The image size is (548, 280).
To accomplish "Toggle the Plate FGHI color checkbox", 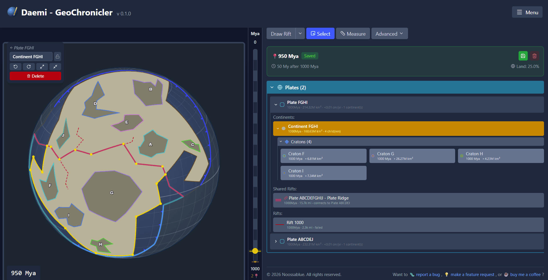I will [282, 104].
